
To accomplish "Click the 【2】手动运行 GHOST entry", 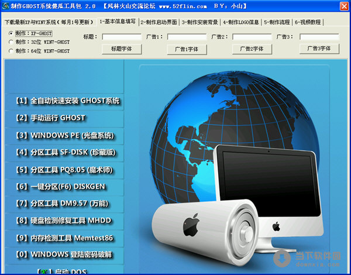I will [64, 118].
